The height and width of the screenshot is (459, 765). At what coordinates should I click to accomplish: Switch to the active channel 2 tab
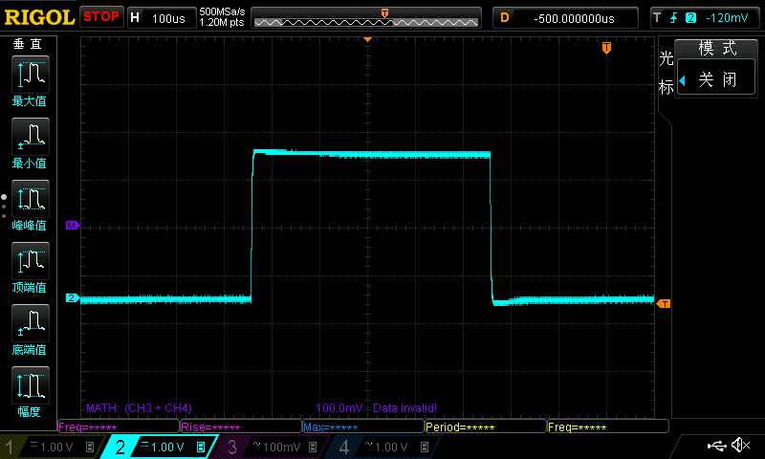(x=157, y=447)
